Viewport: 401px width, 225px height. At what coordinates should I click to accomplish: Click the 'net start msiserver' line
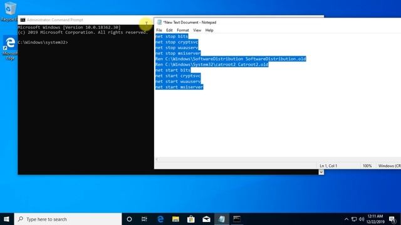tap(179, 87)
